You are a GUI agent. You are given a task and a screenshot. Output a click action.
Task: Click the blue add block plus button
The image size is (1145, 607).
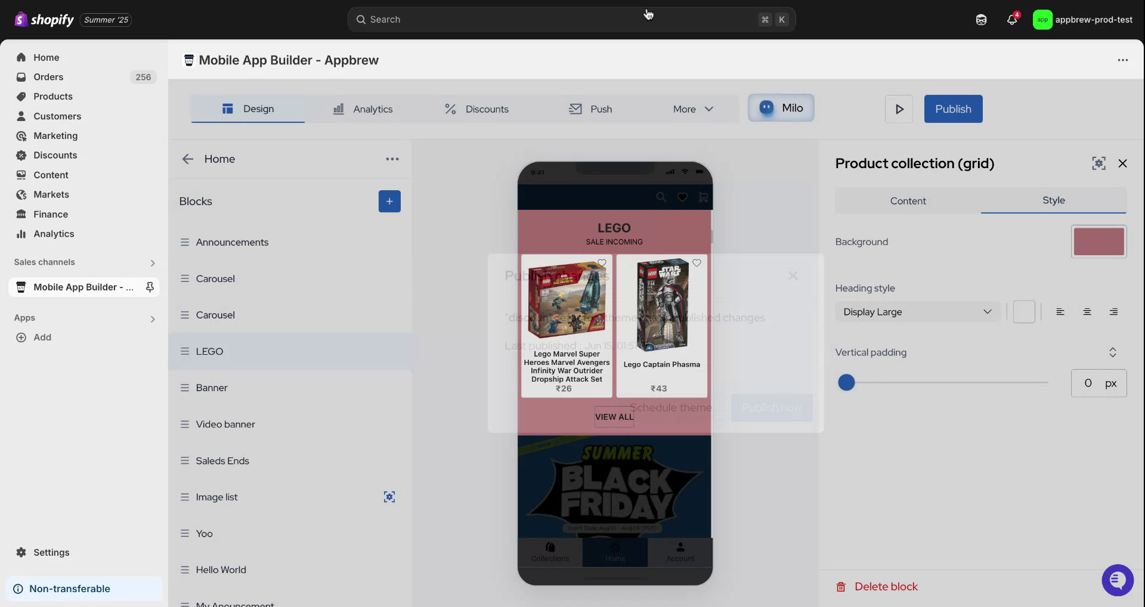pyautogui.click(x=389, y=202)
